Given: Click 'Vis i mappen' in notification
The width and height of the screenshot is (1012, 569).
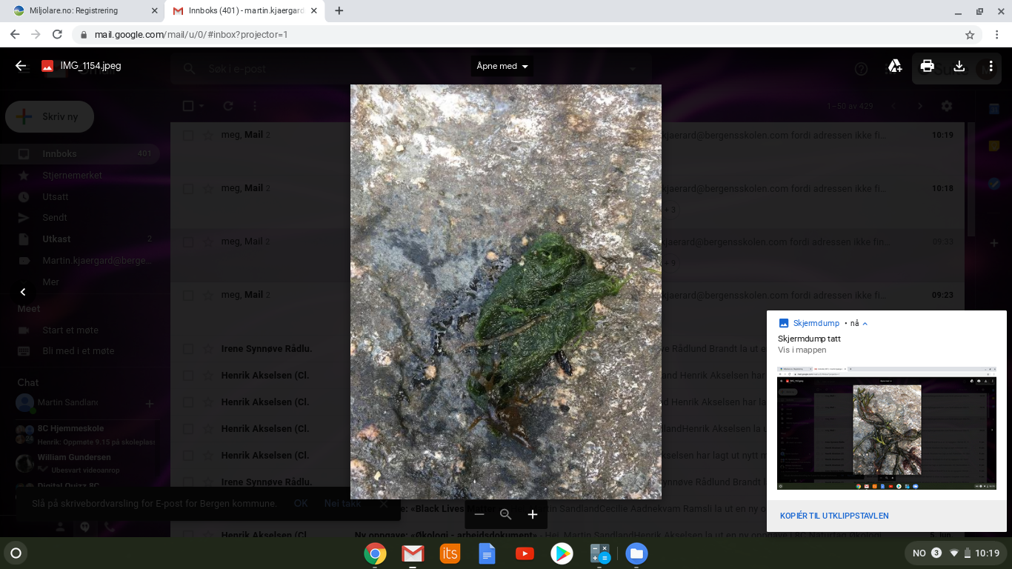Looking at the screenshot, I should (802, 350).
